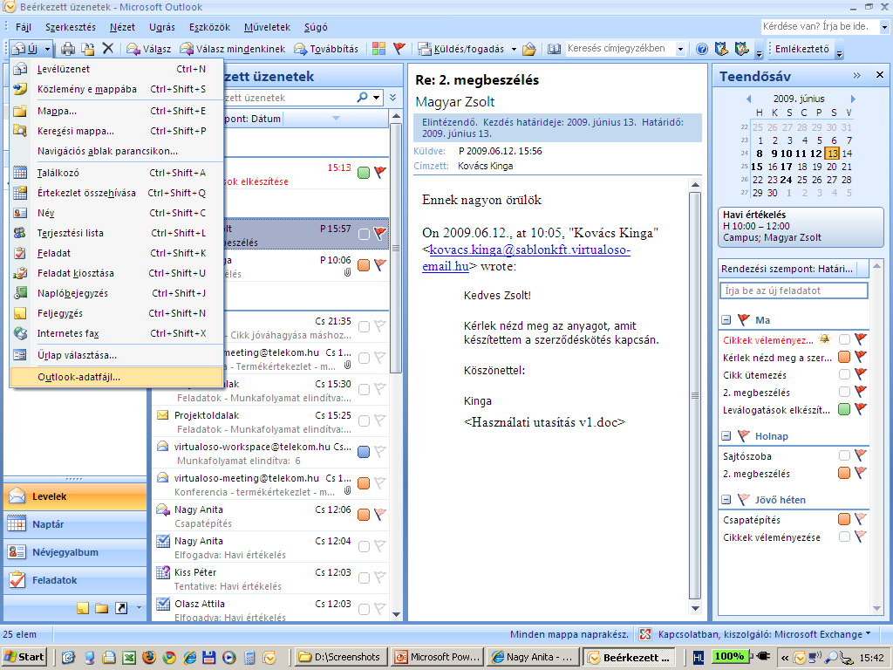Open the kovacs.kinga email address link

(x=526, y=257)
